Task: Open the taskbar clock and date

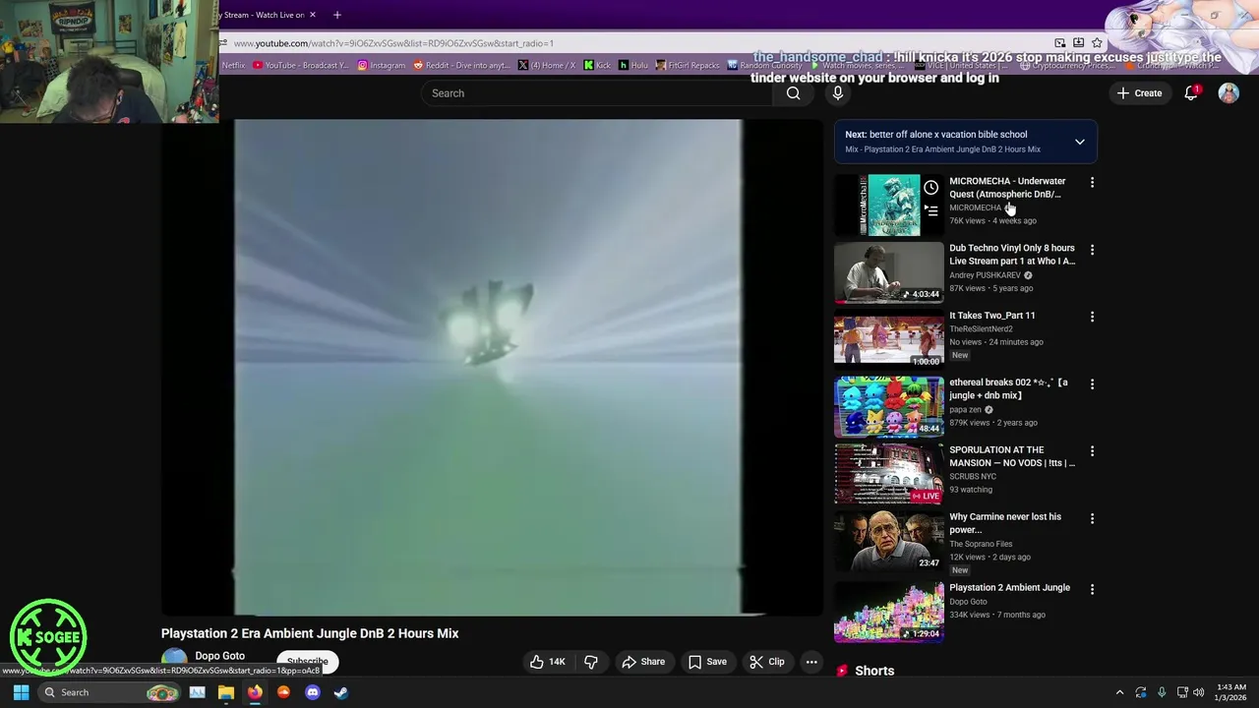Action: pyautogui.click(x=1231, y=692)
